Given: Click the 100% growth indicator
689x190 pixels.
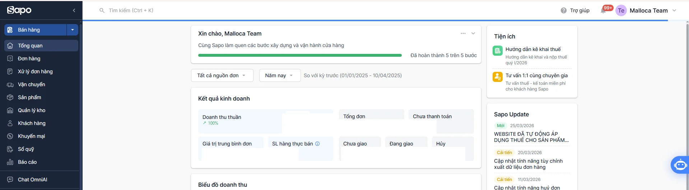Looking at the screenshot, I should [210, 123].
